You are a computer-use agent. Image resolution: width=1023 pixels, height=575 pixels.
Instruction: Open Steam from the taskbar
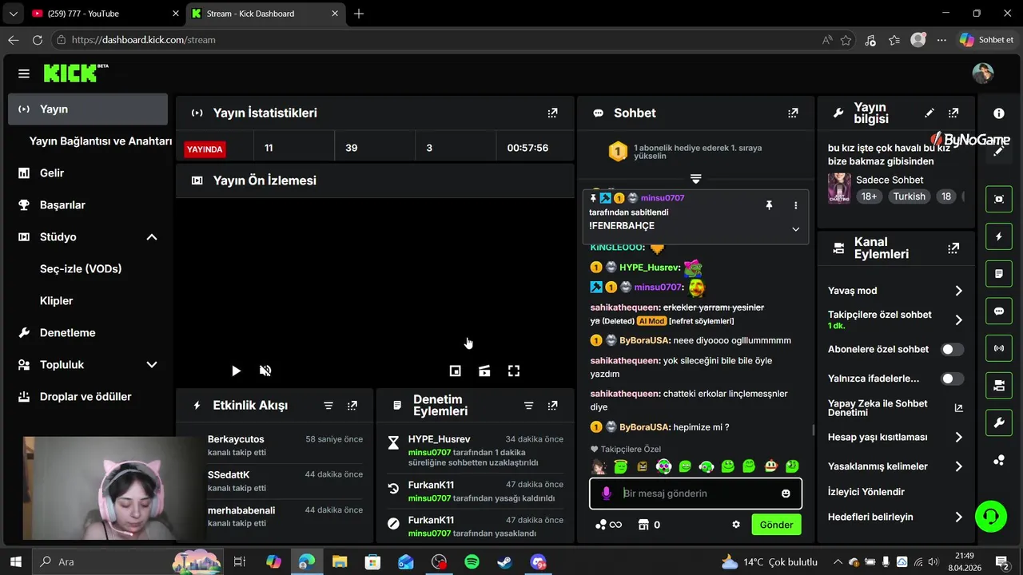[x=504, y=562]
